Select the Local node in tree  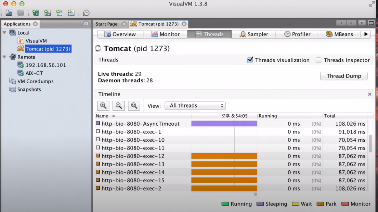tap(23, 33)
